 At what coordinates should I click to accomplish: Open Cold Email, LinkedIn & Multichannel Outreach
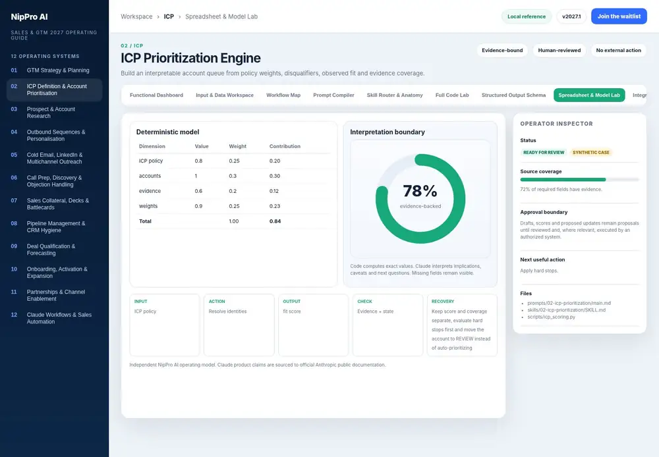pos(54,158)
